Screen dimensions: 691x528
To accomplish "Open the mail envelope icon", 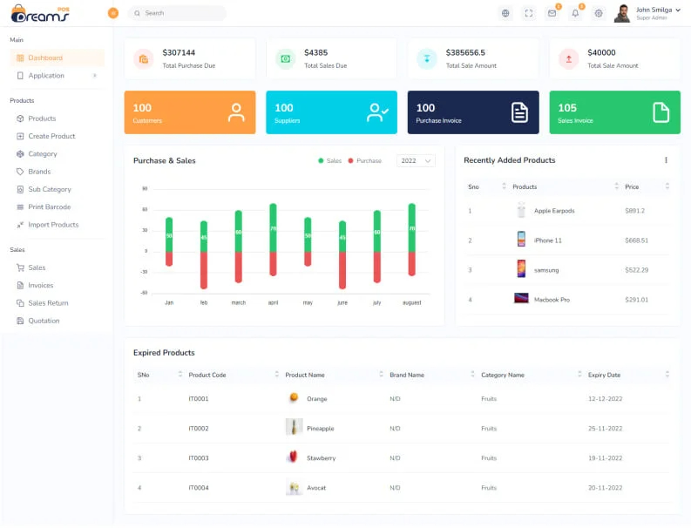I will click(552, 13).
